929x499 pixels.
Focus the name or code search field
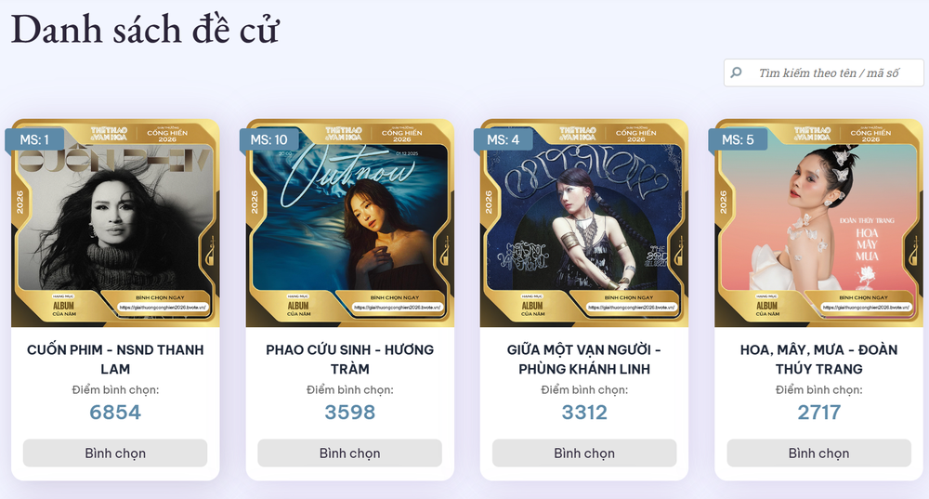[823, 72]
